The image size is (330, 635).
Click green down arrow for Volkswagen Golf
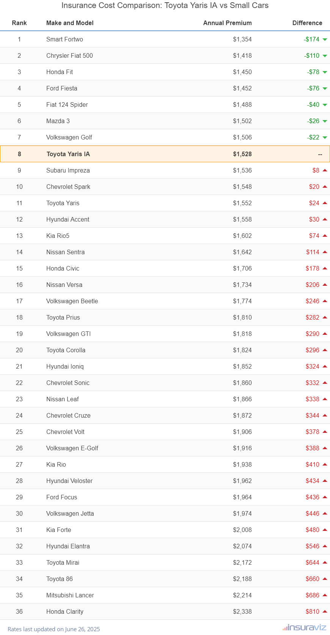(x=325, y=138)
